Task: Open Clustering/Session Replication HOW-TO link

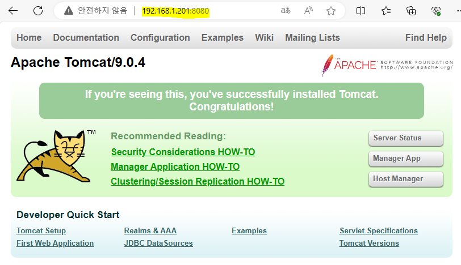Action: pyautogui.click(x=198, y=181)
